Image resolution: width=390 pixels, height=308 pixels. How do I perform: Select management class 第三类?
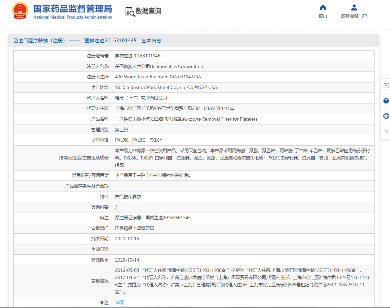(122, 130)
